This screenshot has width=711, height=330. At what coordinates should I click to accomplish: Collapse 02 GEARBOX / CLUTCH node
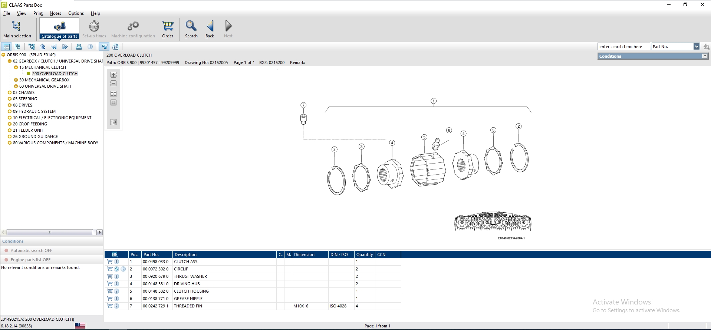point(10,61)
